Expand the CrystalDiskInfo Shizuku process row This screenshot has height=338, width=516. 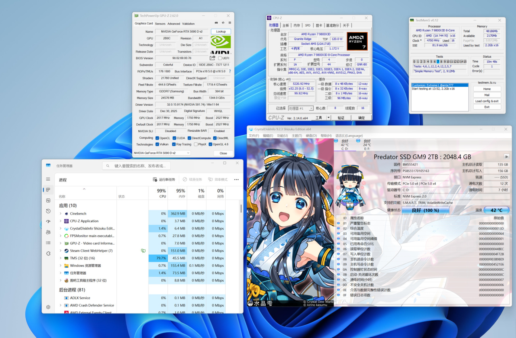[60, 229]
